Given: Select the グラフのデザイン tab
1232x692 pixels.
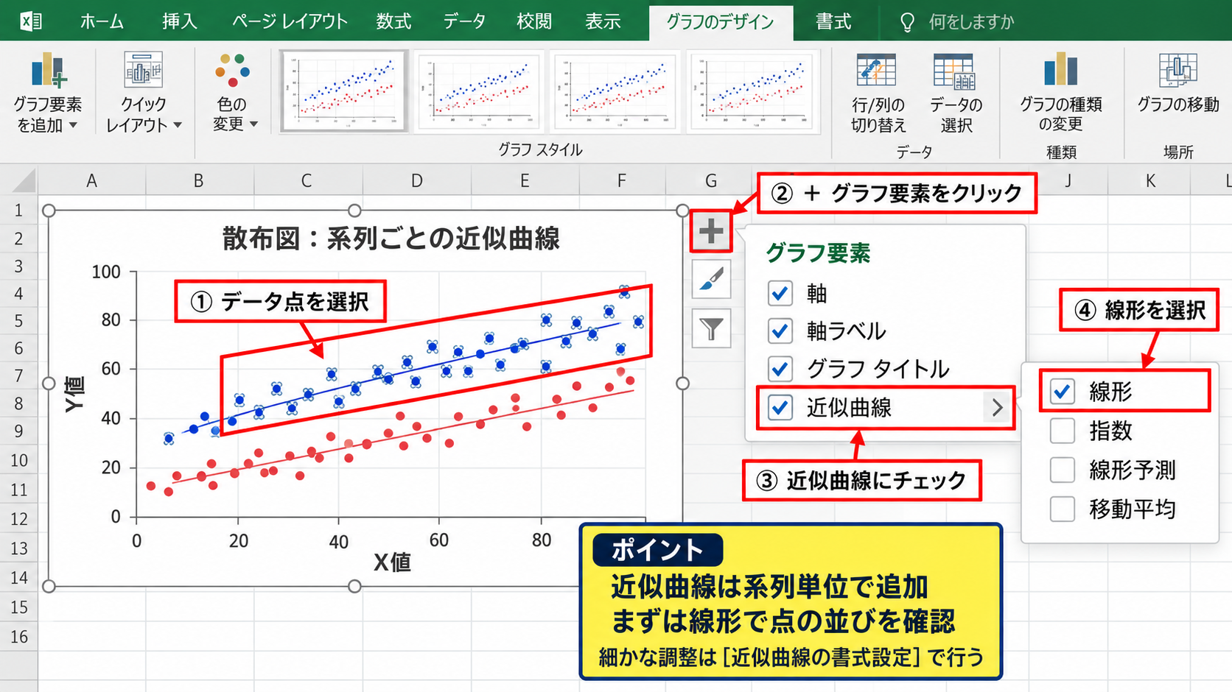Looking at the screenshot, I should coord(721,22).
